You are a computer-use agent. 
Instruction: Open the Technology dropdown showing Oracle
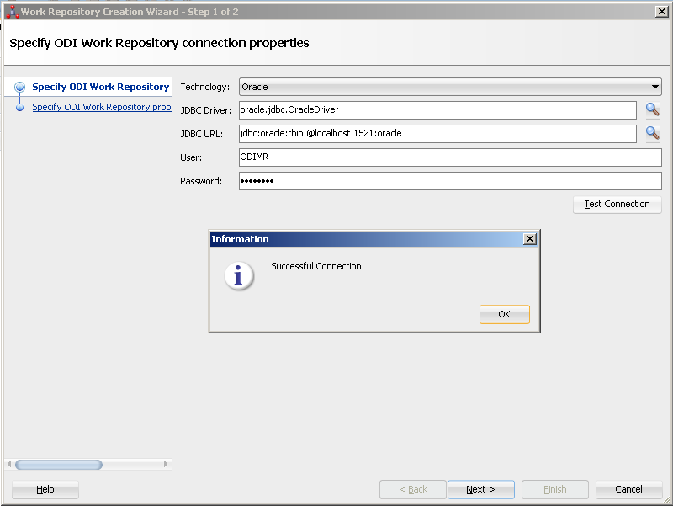tap(655, 87)
